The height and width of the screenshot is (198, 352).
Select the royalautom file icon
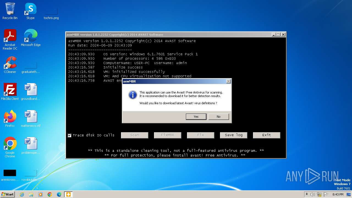pos(31,175)
